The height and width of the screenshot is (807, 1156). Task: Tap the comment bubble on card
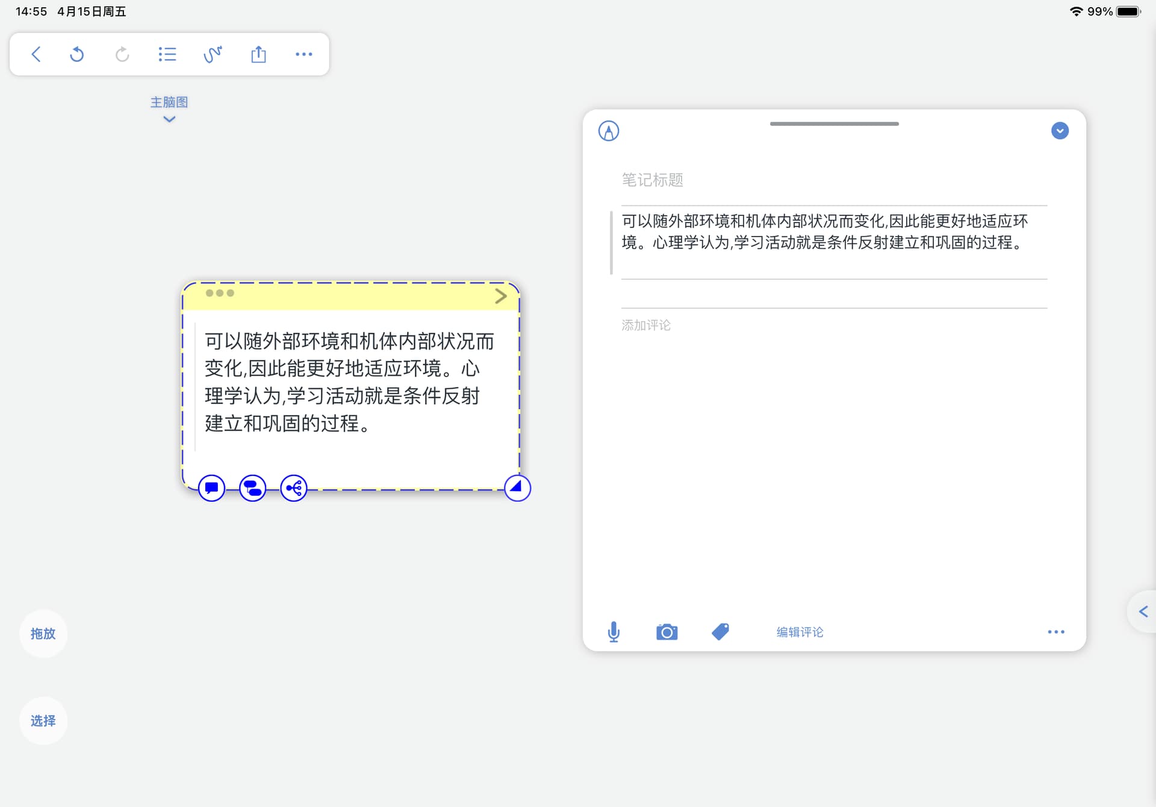tap(211, 488)
